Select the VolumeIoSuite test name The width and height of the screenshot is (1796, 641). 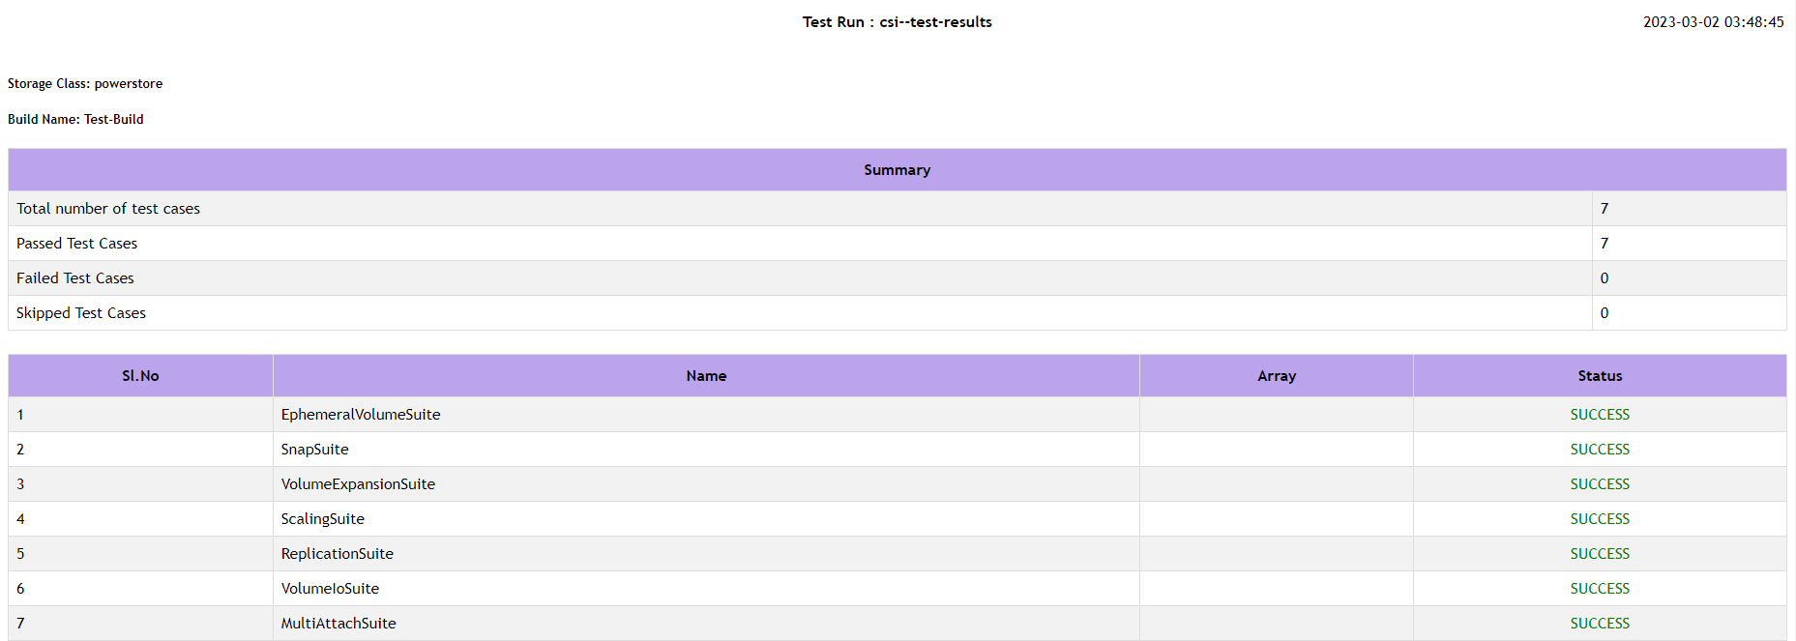coord(330,589)
